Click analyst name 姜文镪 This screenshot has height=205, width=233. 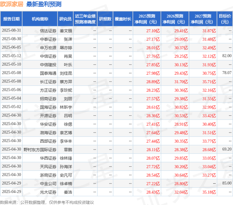point(66,31)
